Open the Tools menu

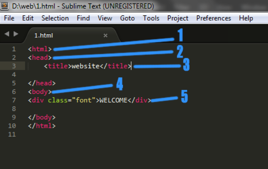click(151, 18)
